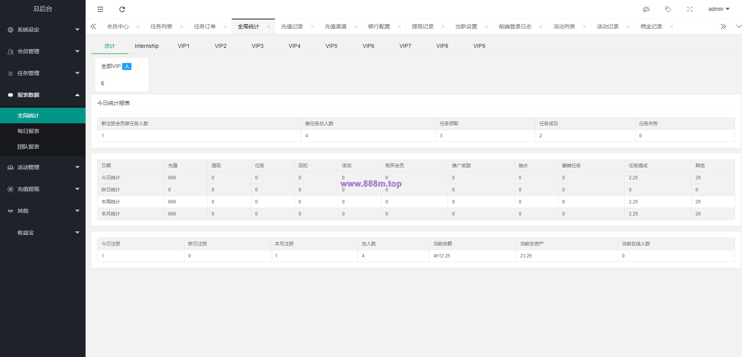Image resolution: width=742 pixels, height=357 pixels.
Task: Expand the 会员管理 sidebar menu
Action: [43, 51]
